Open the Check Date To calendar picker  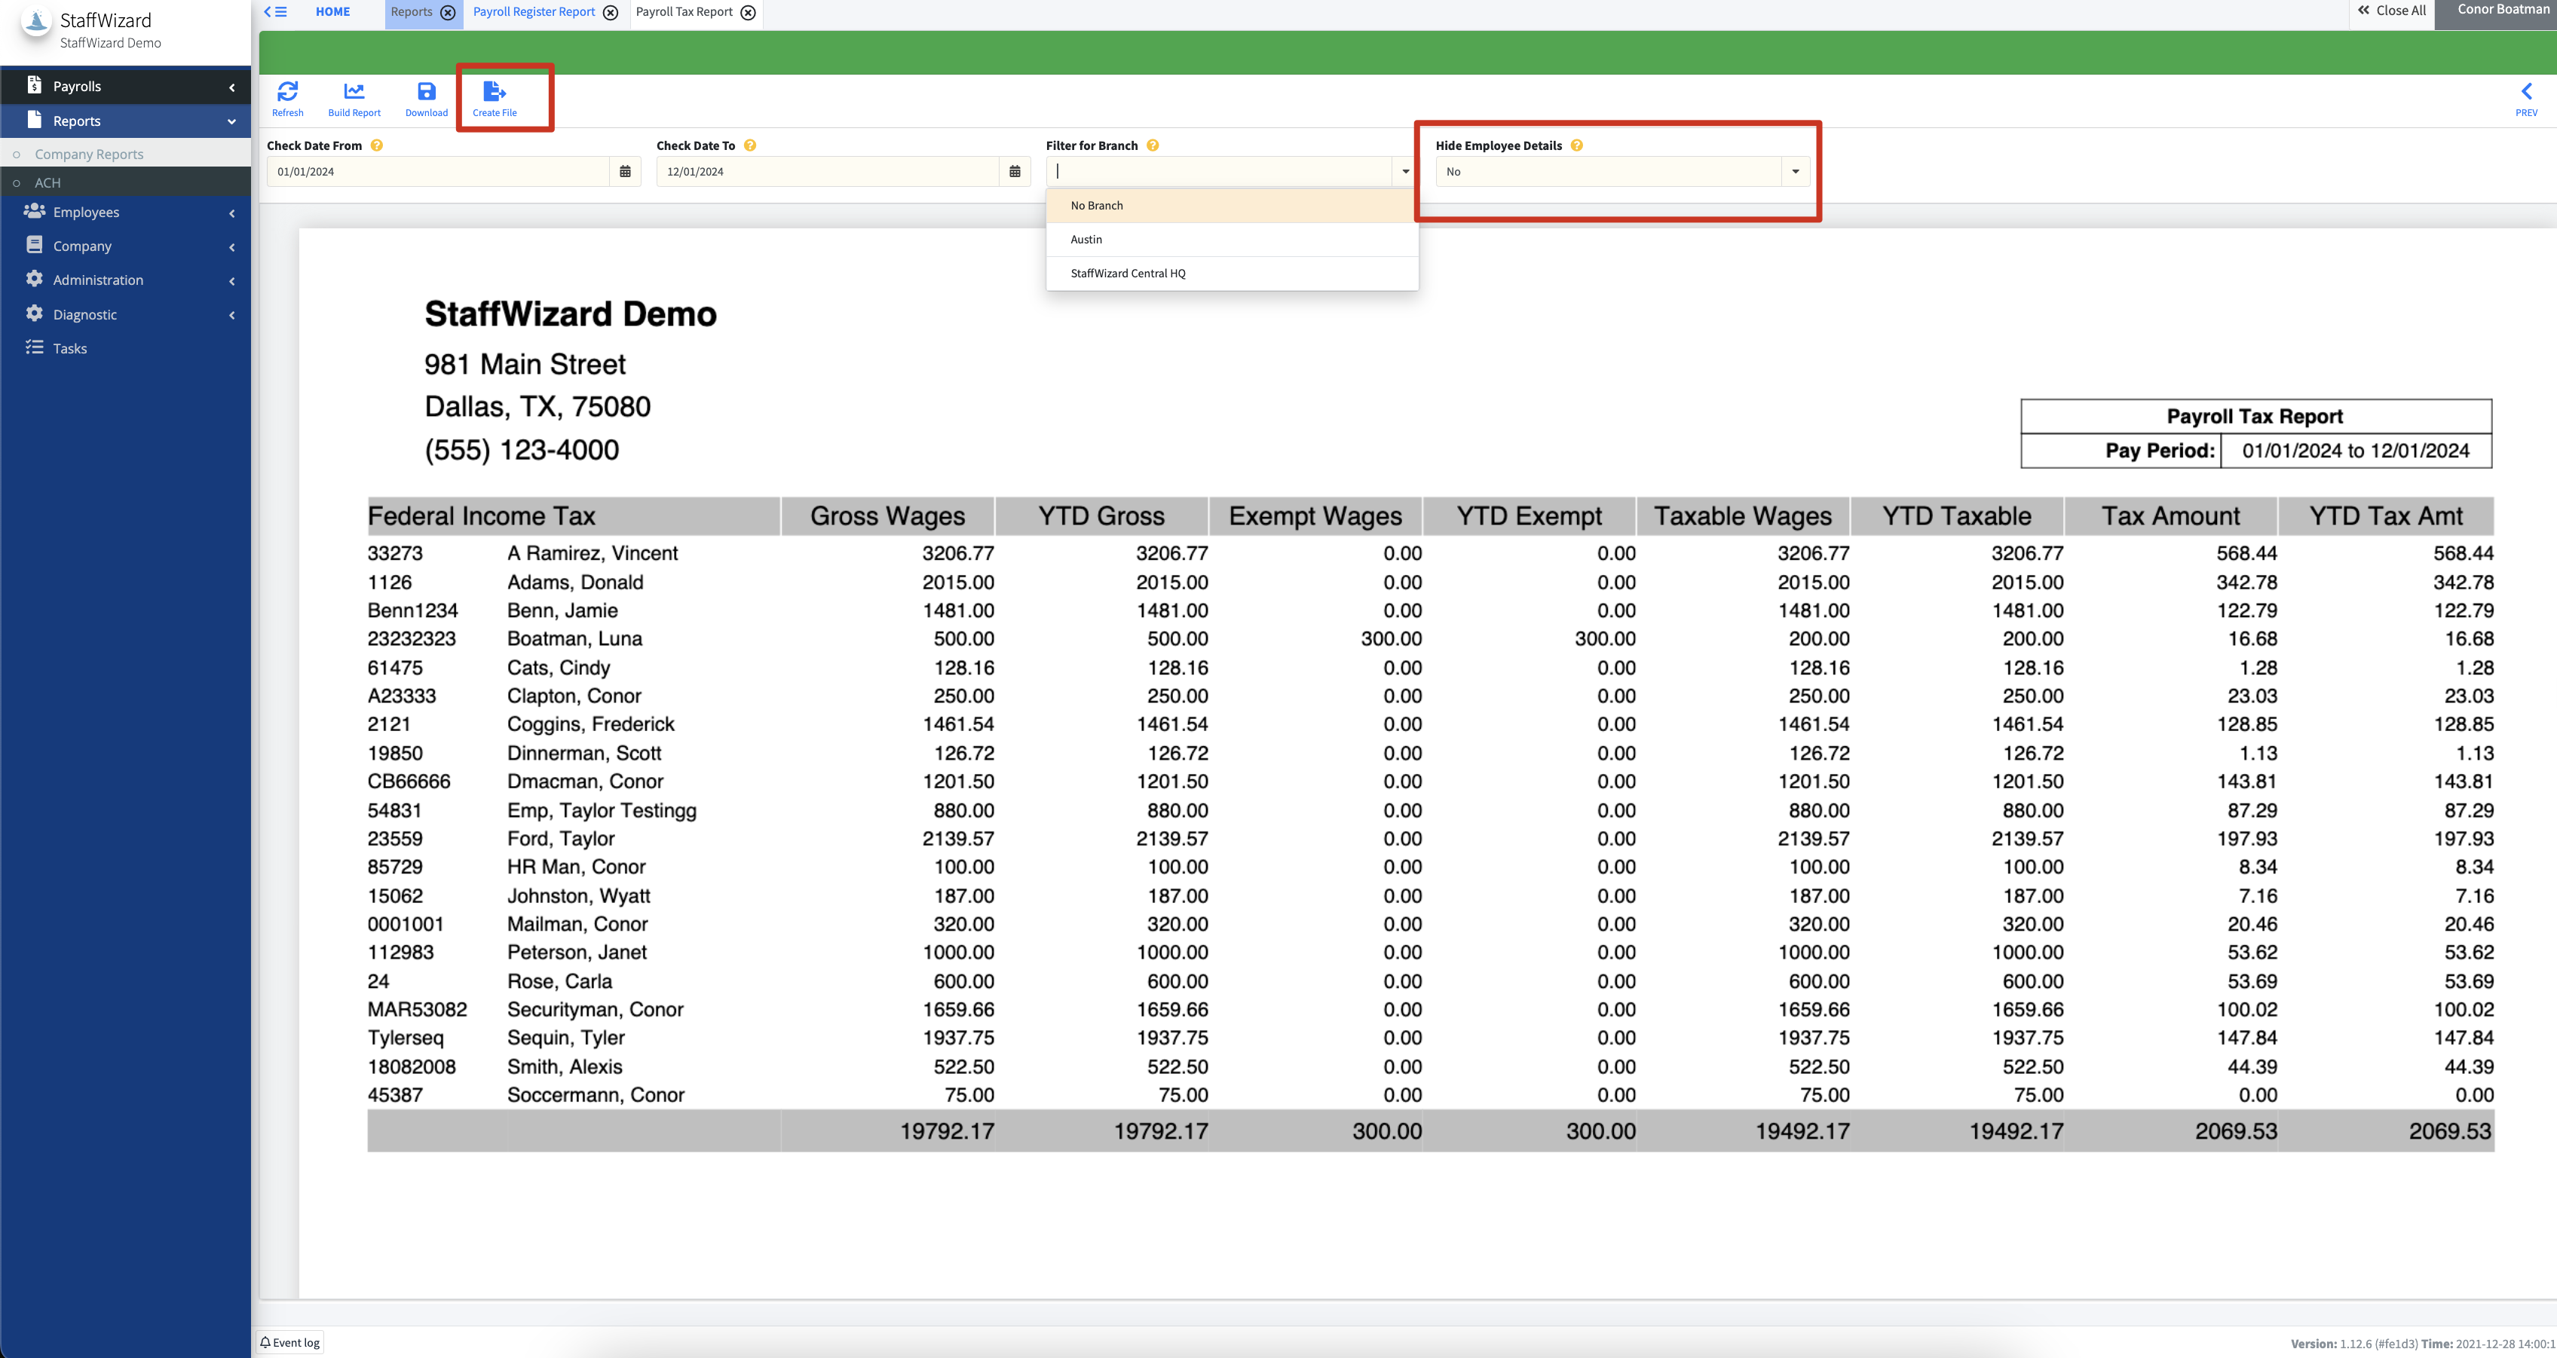pos(1013,172)
